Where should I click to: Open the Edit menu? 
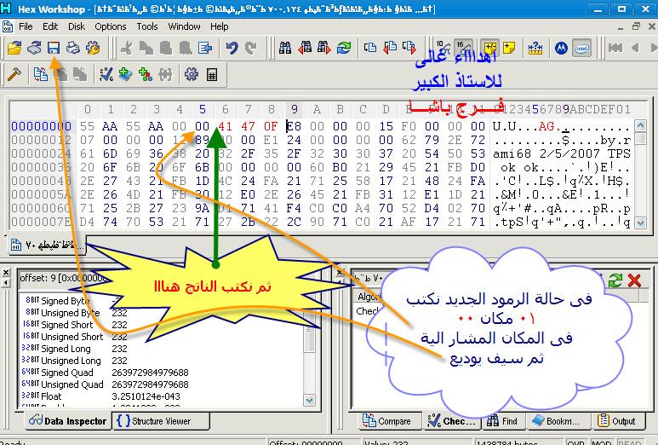tap(50, 26)
